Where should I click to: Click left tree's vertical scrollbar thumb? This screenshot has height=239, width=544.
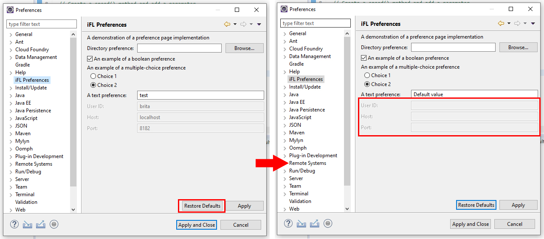coord(73,112)
